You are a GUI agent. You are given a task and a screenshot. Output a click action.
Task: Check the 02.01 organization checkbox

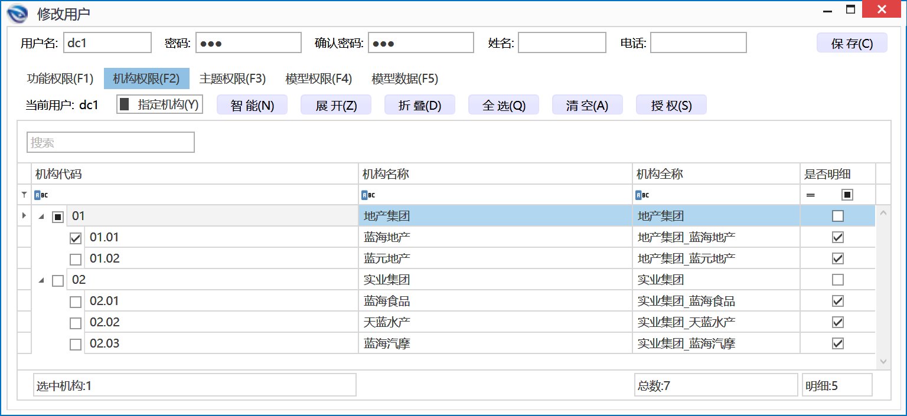(x=76, y=302)
